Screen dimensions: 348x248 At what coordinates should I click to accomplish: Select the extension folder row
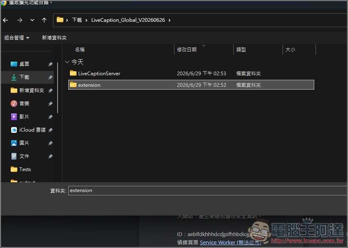[x=191, y=85]
